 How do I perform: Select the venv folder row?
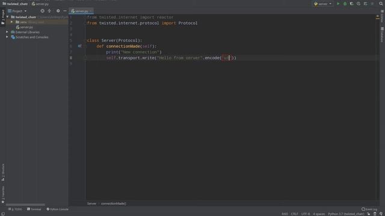point(37,22)
